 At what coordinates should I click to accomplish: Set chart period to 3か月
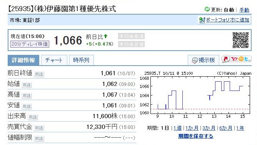(209, 128)
